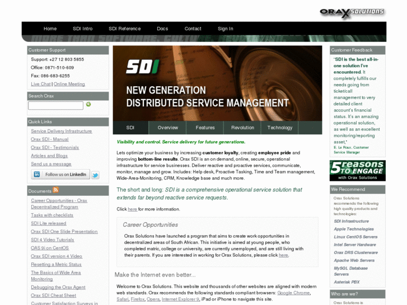Open Orax SDI One Slide Presentation link
This screenshot has width=407, height=305.
pyautogui.click(x=64, y=232)
